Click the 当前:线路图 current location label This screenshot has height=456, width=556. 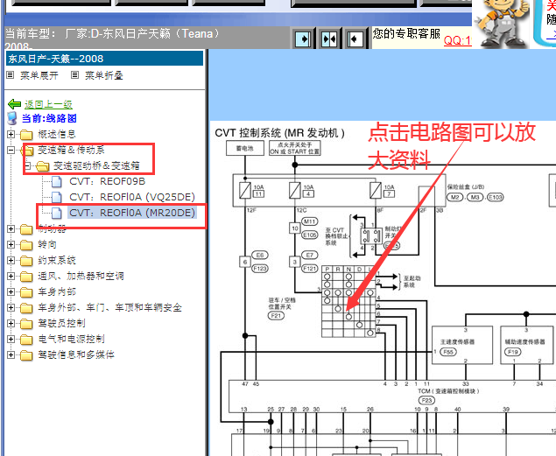(49, 118)
